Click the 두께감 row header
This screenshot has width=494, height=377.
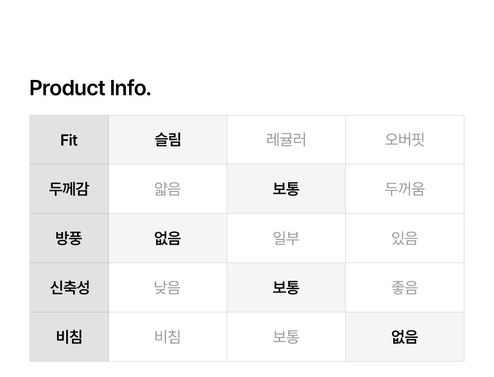click(69, 189)
